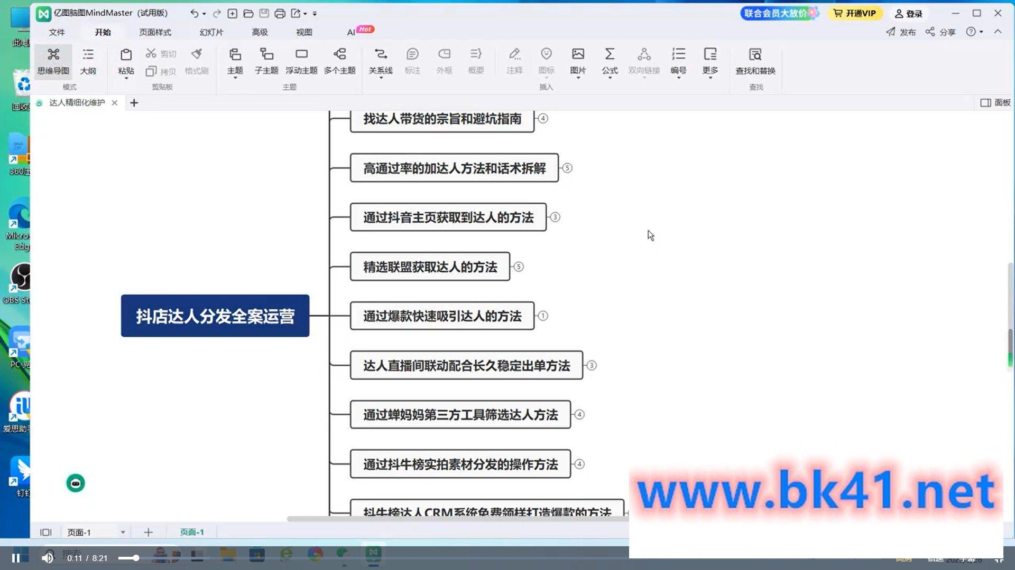1015x570 pixels.
Task: Expand the paste dropdown arrow
Action: tap(126, 78)
